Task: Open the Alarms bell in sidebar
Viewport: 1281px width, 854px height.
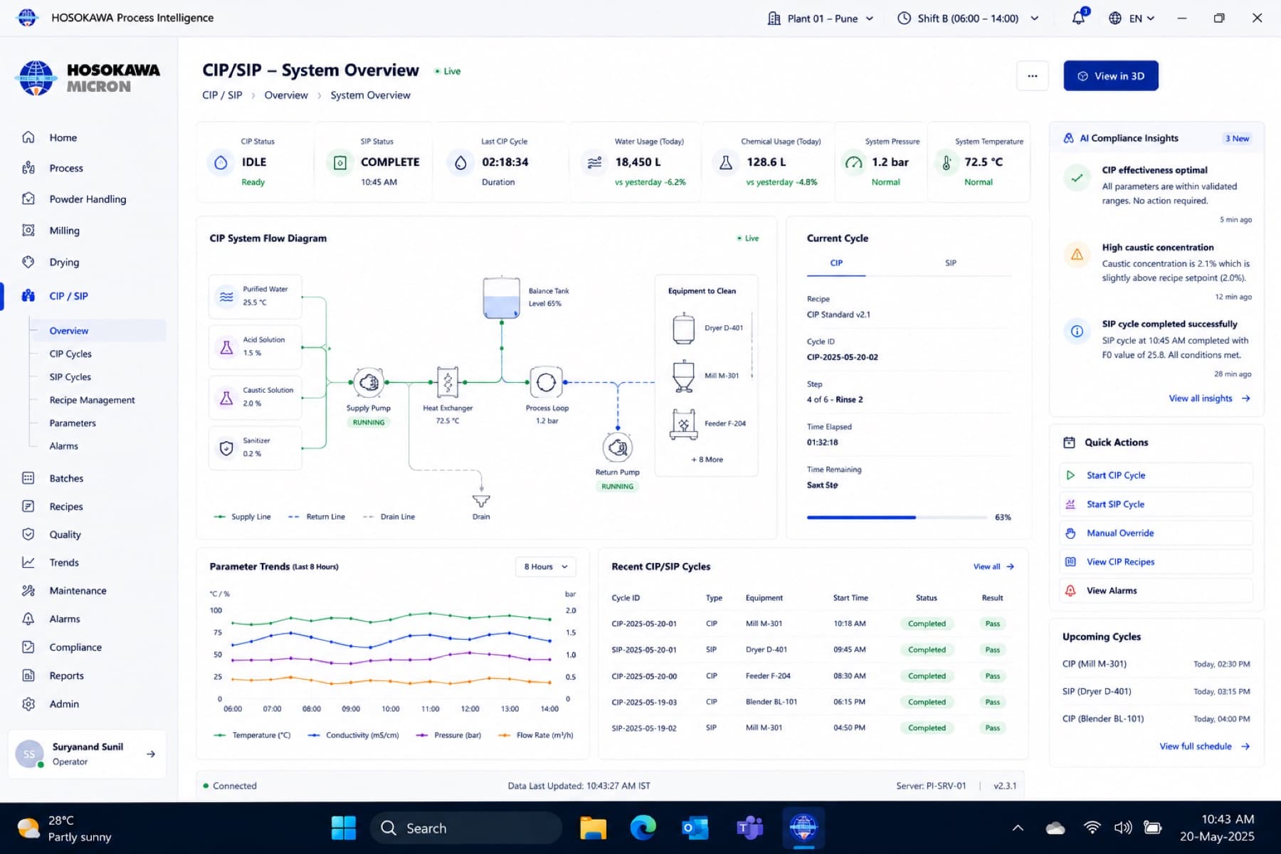Action: click(28, 619)
